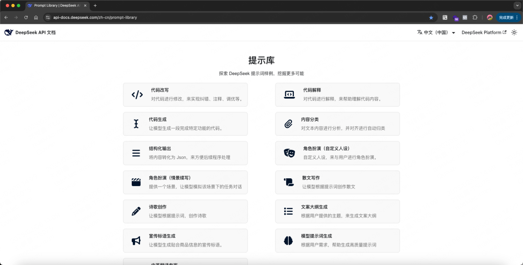Click the DeepSeek API 文档 home link
The width and height of the screenshot is (523, 265).
(x=30, y=32)
